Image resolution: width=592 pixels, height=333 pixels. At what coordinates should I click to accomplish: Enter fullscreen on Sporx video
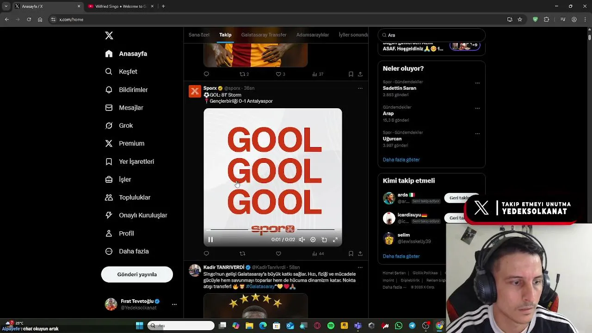point(335,240)
